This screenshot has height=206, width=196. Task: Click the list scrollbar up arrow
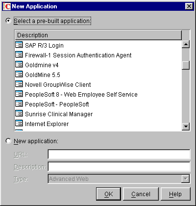coord(186,44)
